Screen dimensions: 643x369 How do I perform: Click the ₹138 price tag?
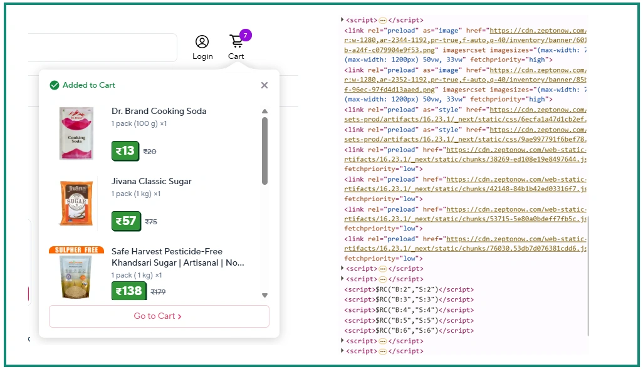[129, 291]
